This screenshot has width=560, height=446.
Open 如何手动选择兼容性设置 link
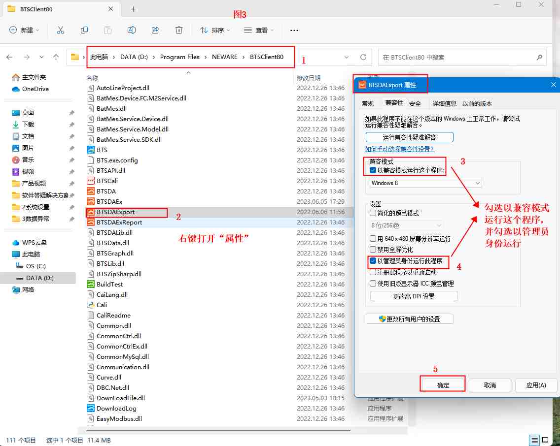pos(400,149)
